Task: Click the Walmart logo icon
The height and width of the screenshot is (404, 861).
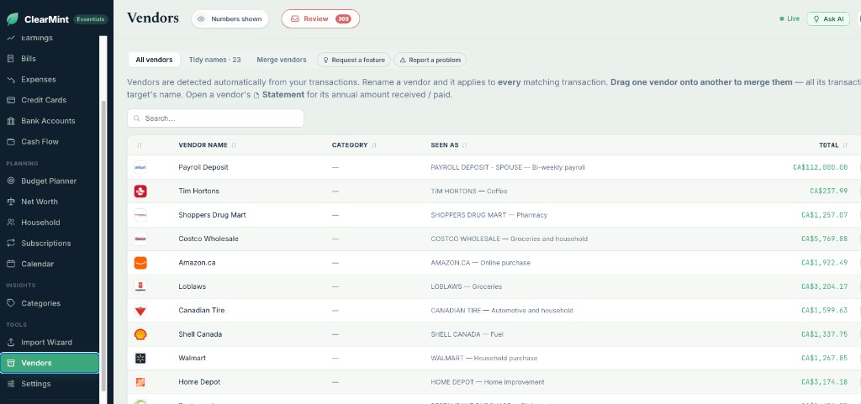Action: click(x=140, y=358)
